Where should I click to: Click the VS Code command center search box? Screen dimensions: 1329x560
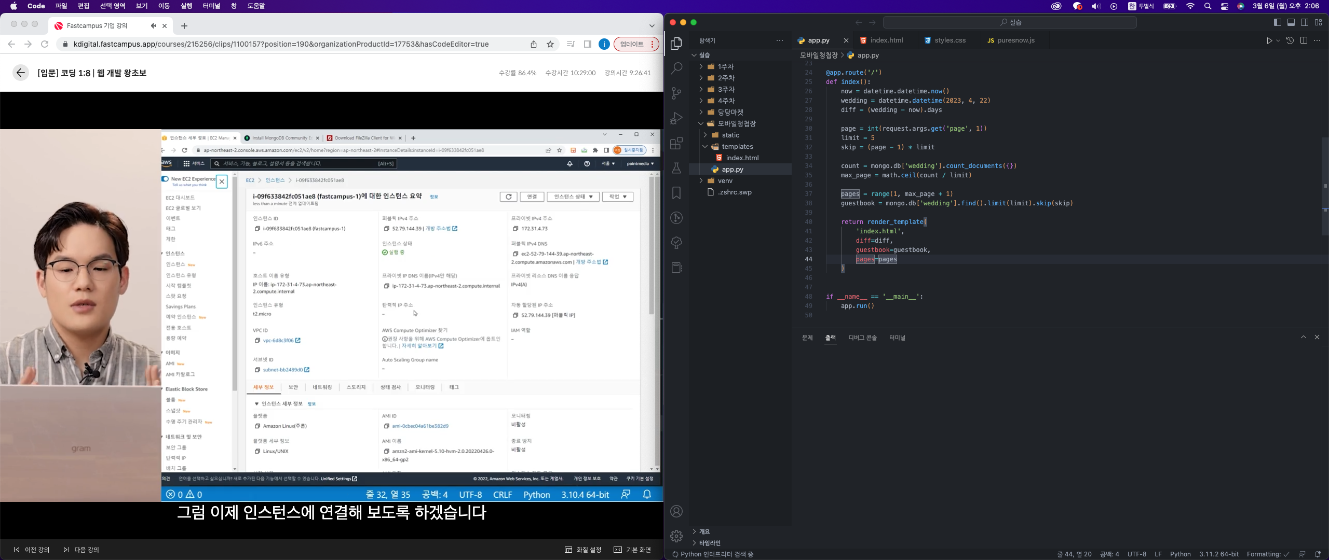1010,22
